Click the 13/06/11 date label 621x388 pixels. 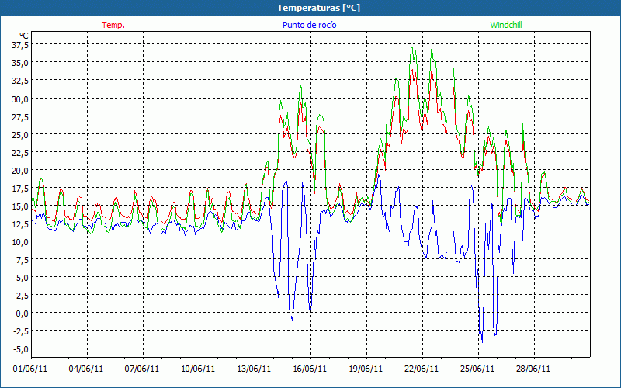254,369
